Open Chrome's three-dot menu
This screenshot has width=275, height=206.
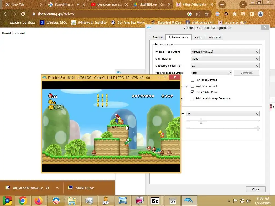269,14
